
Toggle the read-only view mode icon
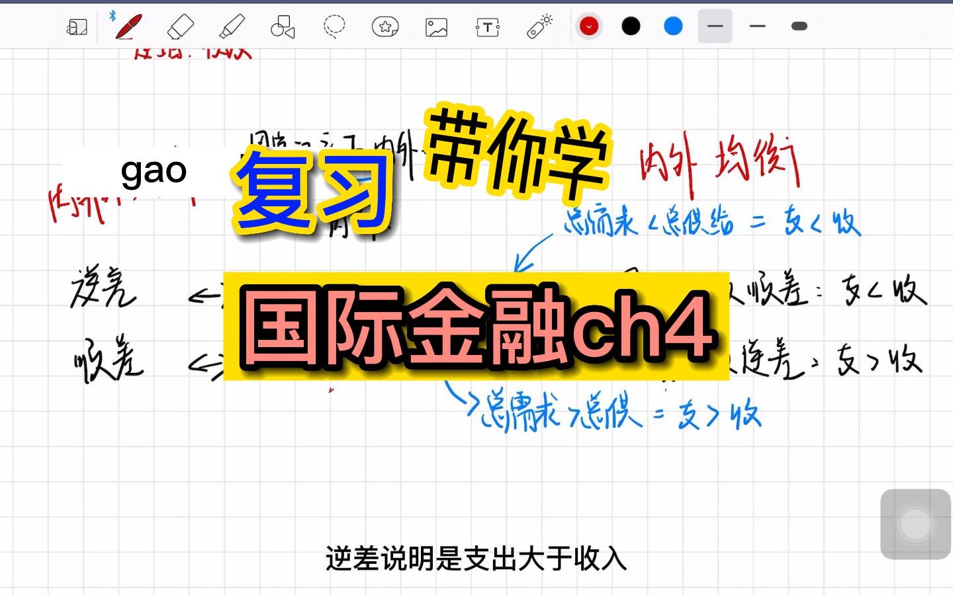(x=77, y=27)
